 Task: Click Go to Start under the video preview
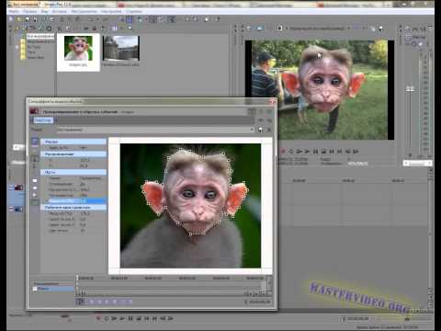[x=332, y=151]
